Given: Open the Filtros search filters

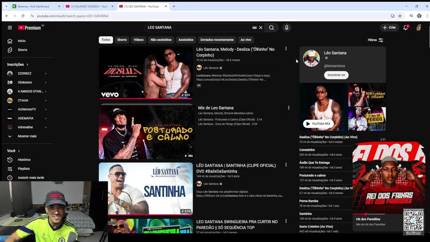Looking at the screenshot, I should 376,40.
